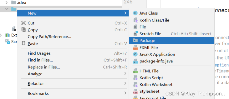Screen dimensions: 229x99
Task: Create a new package-info.java
Action: click(172, 61)
